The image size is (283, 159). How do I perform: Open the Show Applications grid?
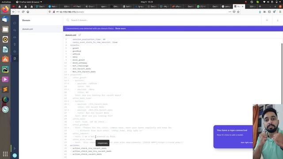pos(5,154)
